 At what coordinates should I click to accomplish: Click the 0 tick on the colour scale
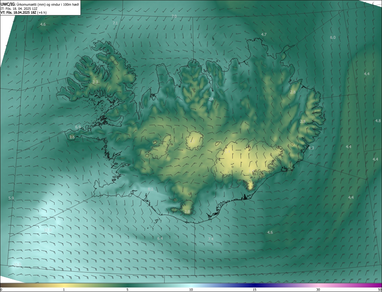click(1, 290)
